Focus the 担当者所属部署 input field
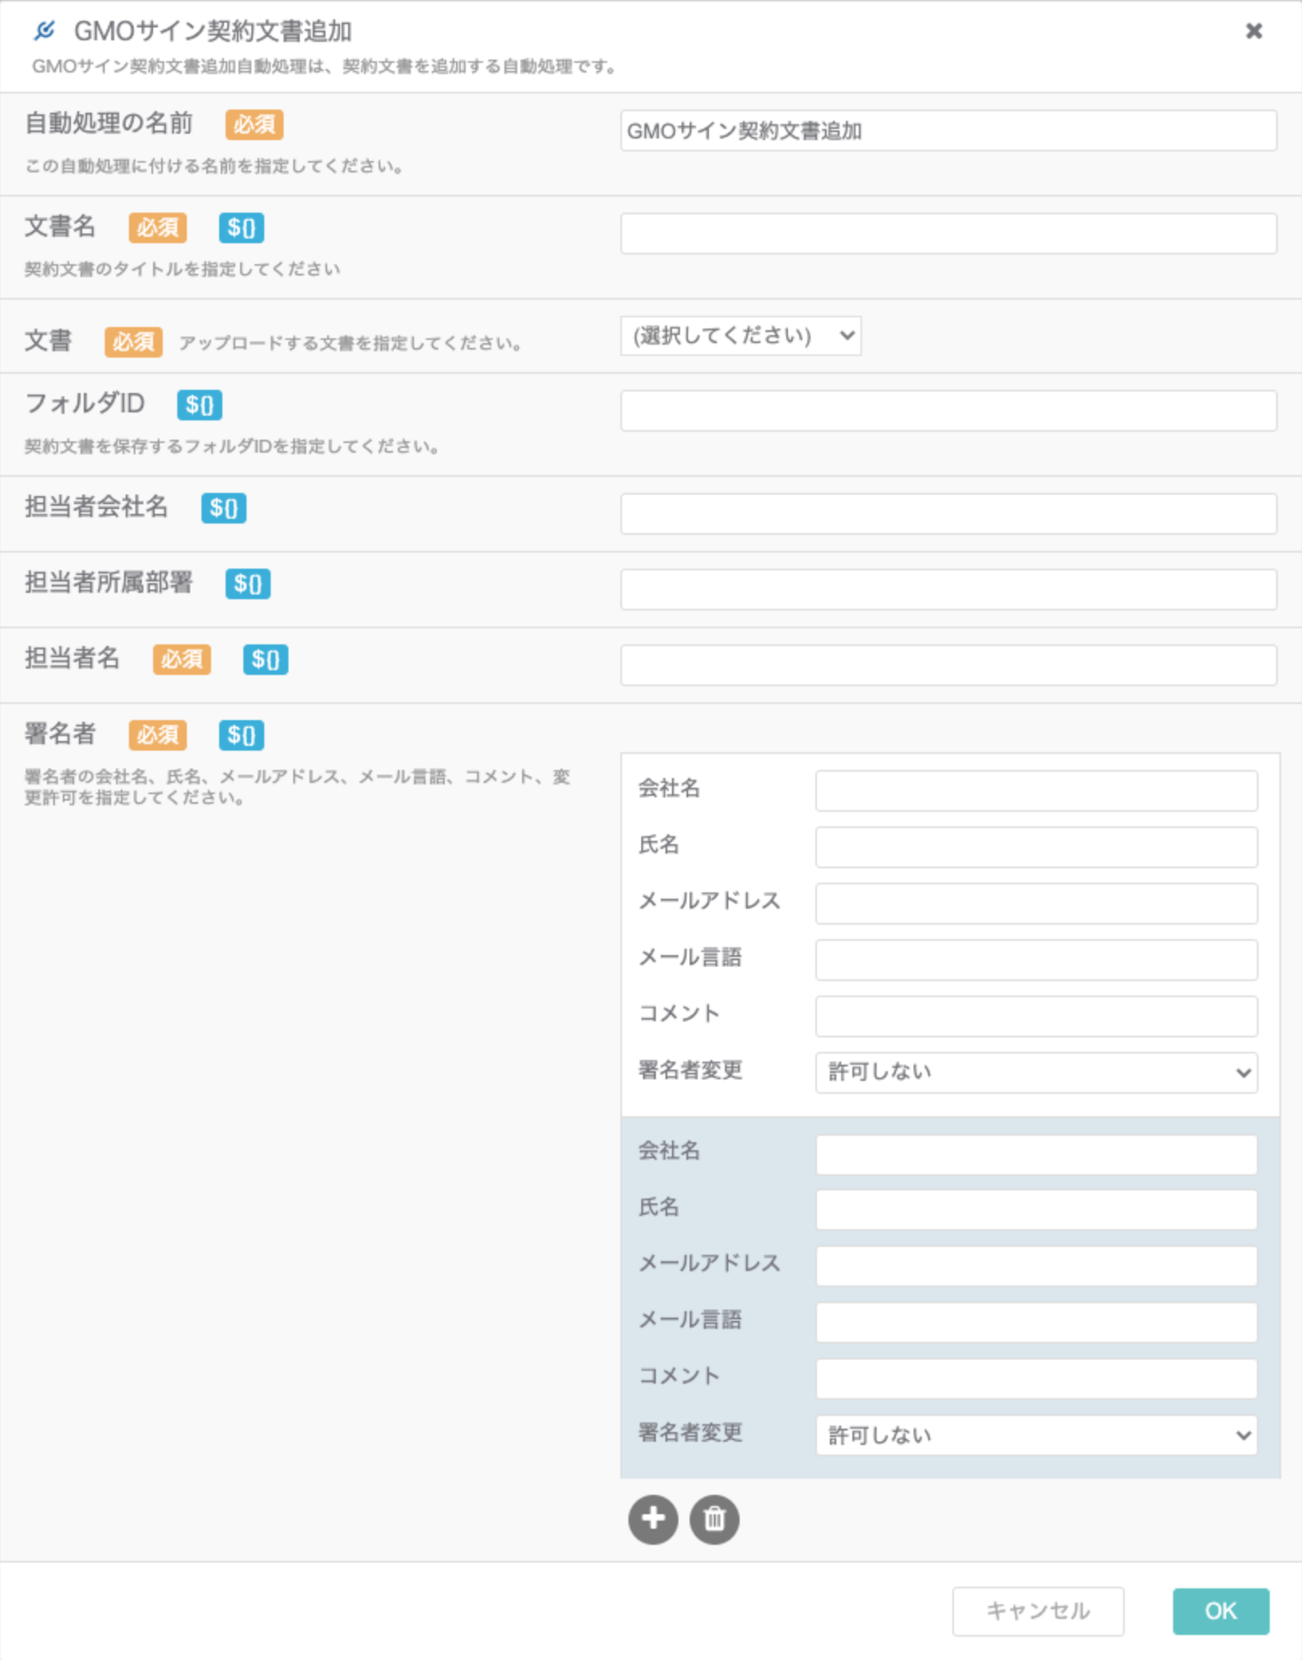This screenshot has height=1660, width=1302. (948, 590)
